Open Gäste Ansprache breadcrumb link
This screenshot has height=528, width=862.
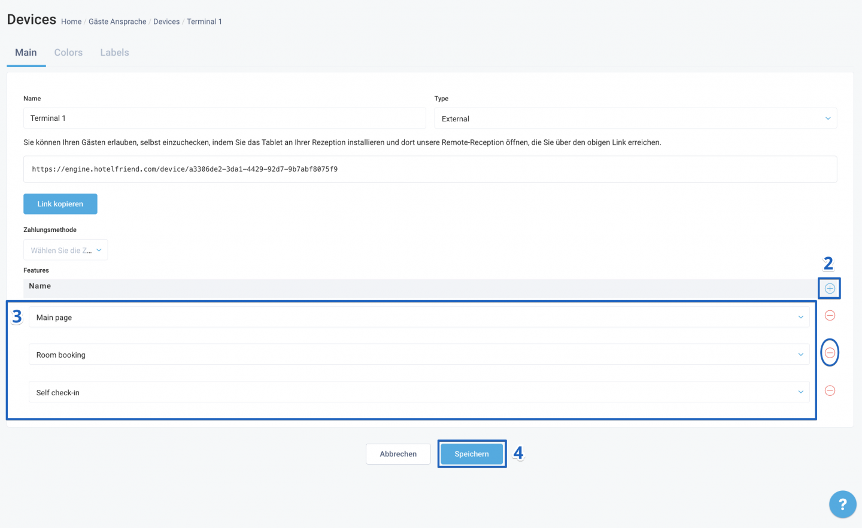(117, 22)
